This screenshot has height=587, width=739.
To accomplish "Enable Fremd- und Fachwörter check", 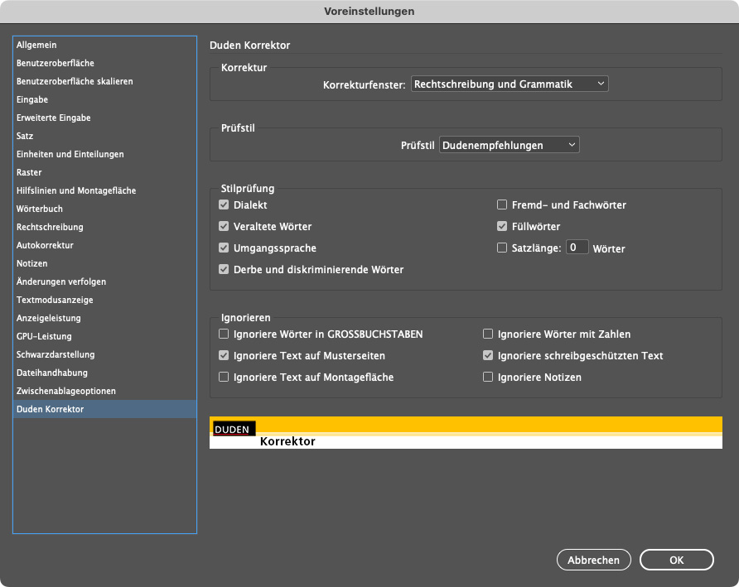I will click(x=502, y=204).
